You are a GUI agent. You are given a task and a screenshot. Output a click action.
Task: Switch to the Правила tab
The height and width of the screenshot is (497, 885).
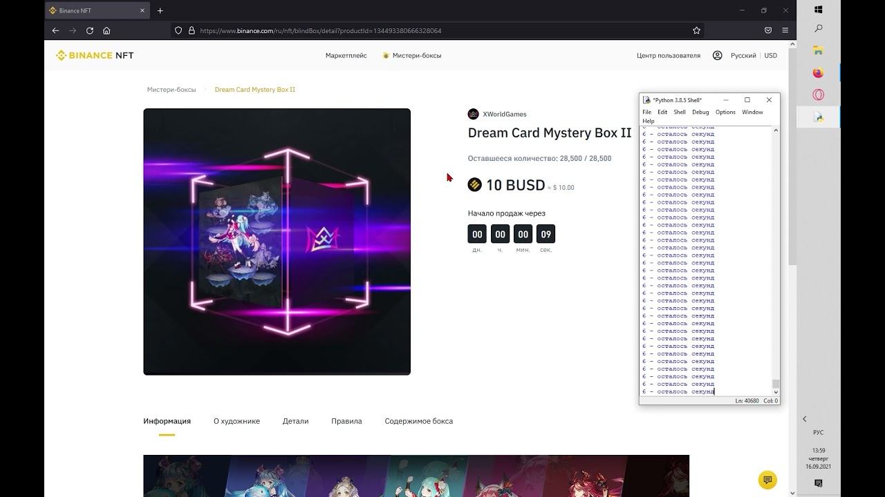[346, 421]
